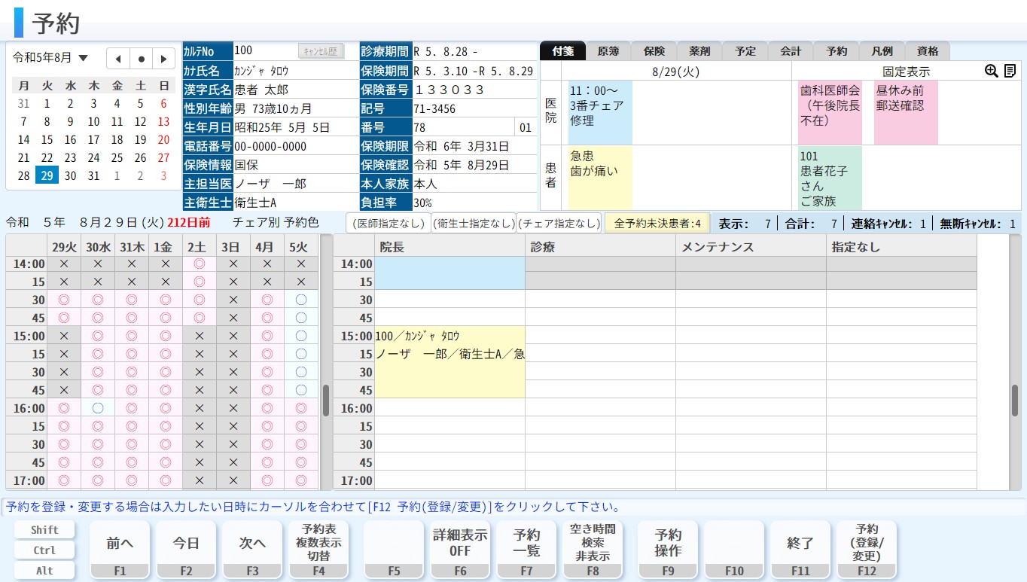Click the キャンセル歴 button

point(321,51)
